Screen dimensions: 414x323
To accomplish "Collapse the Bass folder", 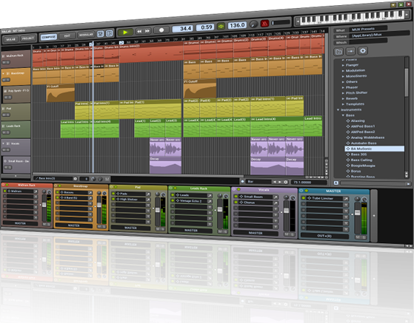I will pos(343,115).
